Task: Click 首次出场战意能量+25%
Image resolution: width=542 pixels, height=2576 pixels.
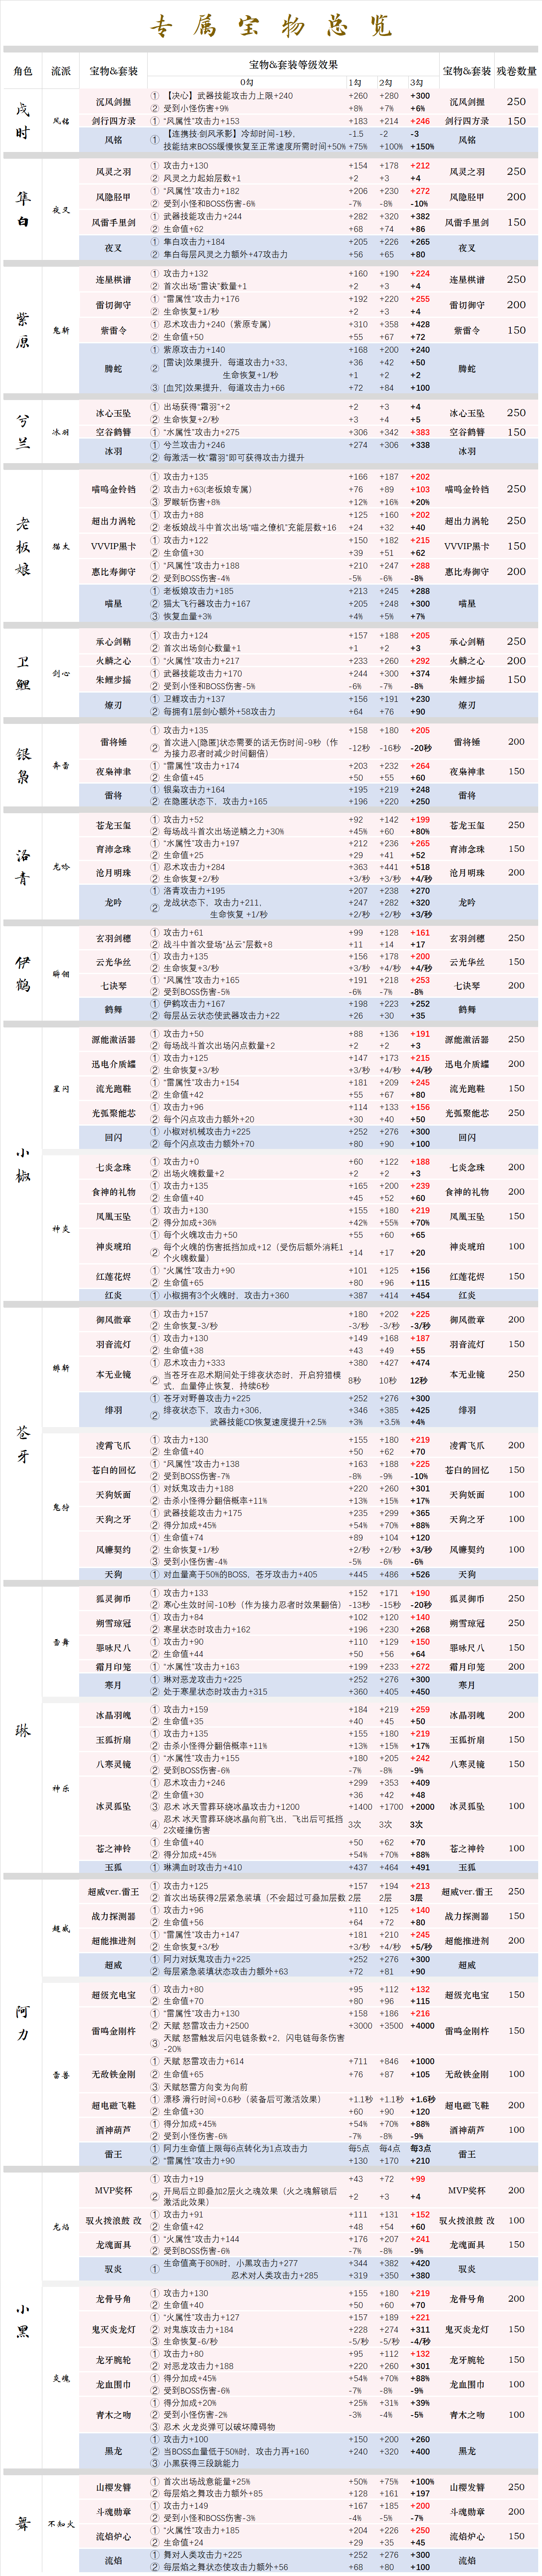Action: (x=207, y=2482)
